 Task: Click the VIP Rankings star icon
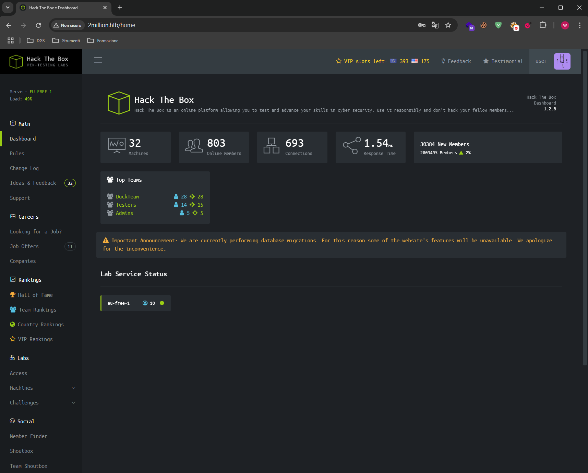(13, 339)
